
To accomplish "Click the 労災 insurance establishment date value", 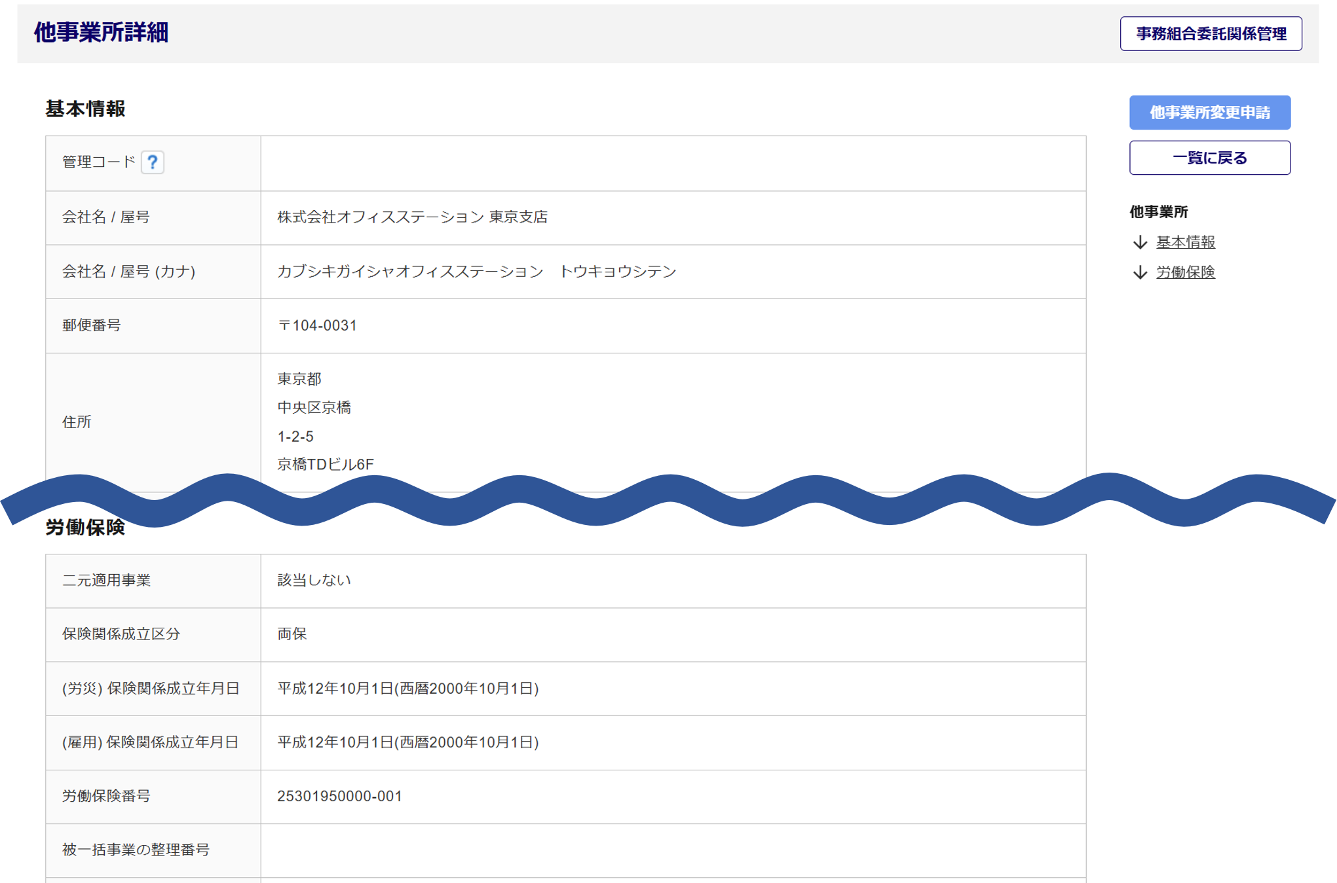I will click(x=407, y=689).
